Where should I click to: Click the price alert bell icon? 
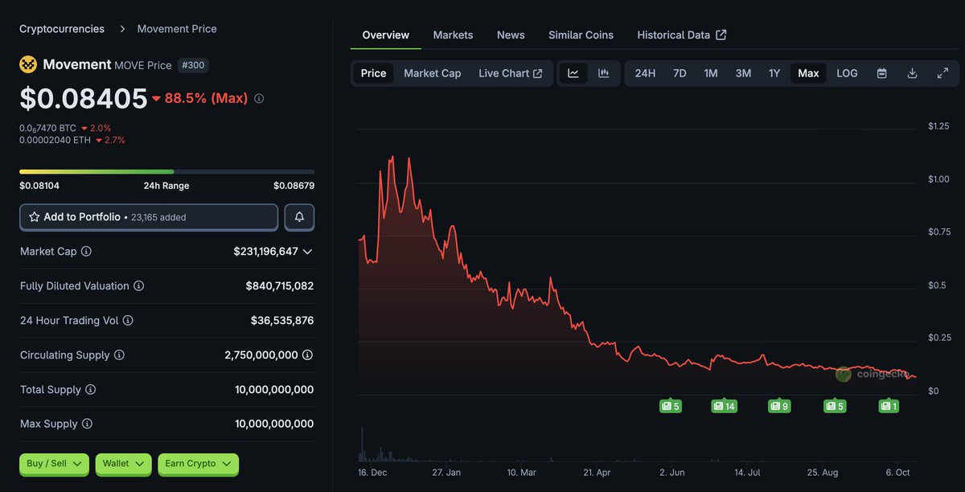click(x=299, y=217)
